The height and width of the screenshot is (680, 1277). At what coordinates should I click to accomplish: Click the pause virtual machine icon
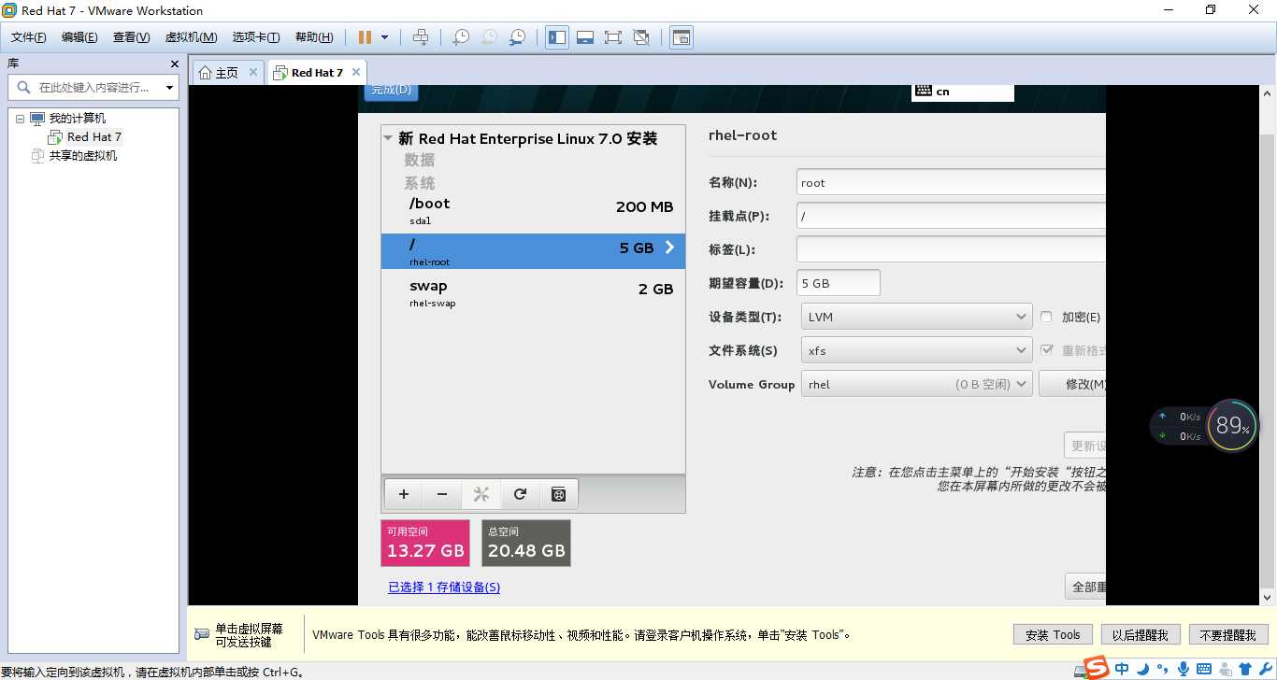point(365,37)
